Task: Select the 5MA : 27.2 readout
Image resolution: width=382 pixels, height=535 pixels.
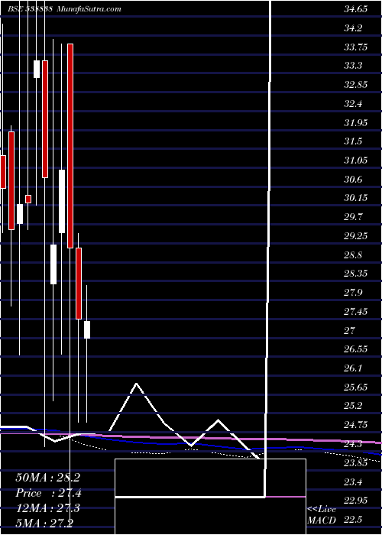Action: pos(44,523)
